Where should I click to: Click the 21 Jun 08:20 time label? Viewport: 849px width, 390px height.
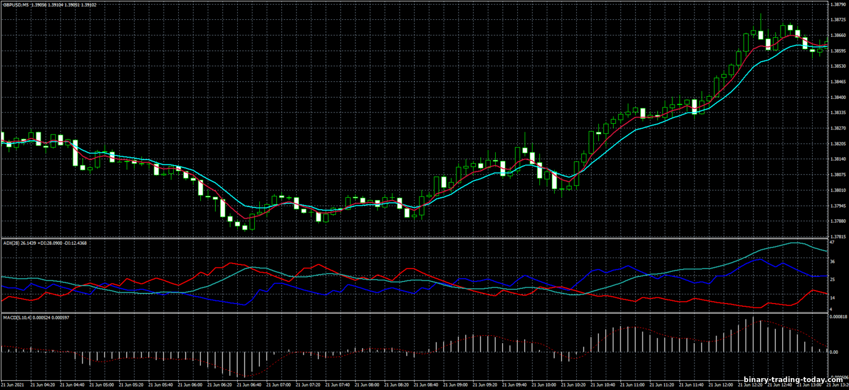click(x=395, y=384)
